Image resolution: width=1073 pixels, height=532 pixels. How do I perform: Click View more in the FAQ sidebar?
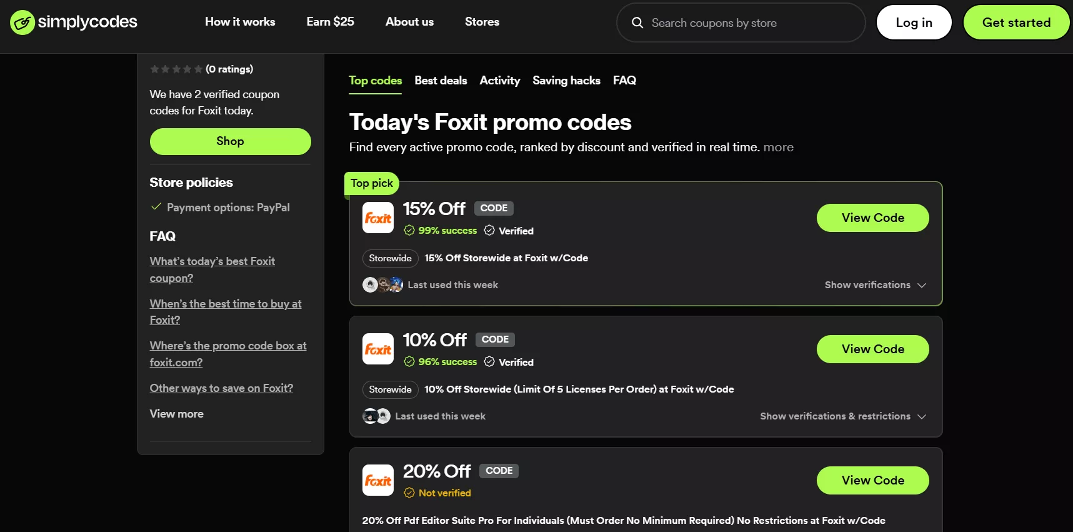176,413
